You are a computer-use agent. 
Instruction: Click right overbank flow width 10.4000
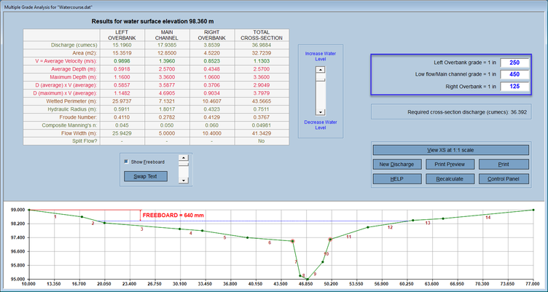click(x=212, y=133)
